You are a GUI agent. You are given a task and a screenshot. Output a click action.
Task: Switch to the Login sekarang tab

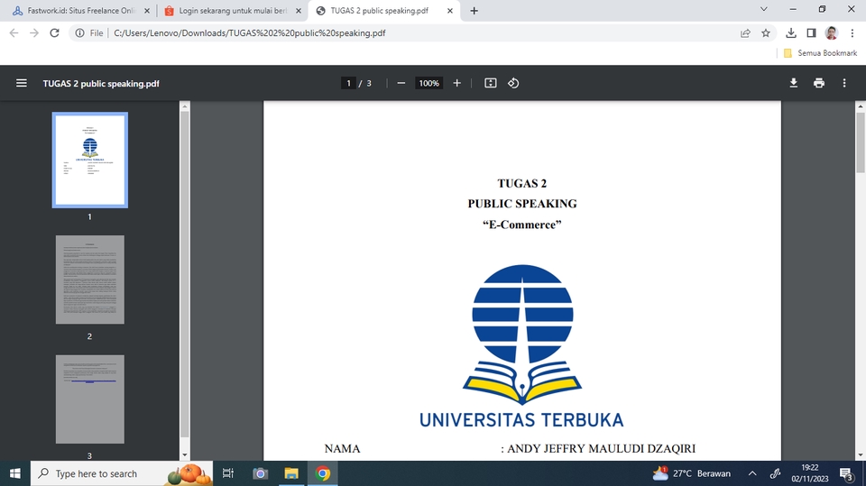[x=232, y=11]
